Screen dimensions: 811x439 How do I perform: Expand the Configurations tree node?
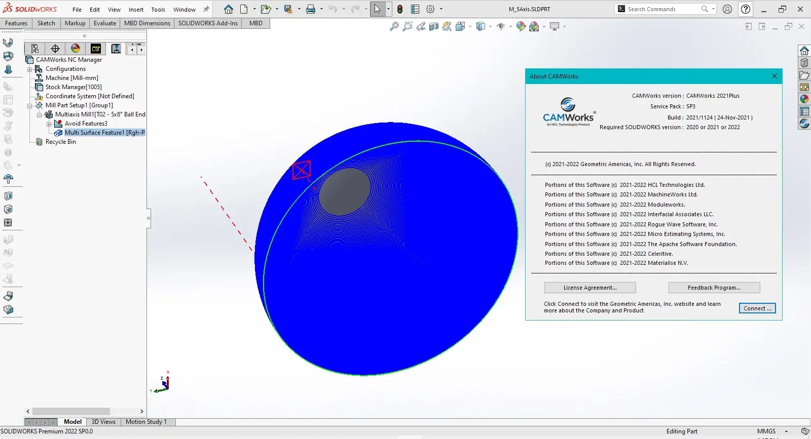29,69
